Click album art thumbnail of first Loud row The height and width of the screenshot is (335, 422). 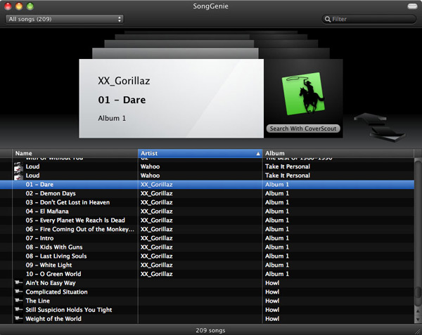(18, 166)
